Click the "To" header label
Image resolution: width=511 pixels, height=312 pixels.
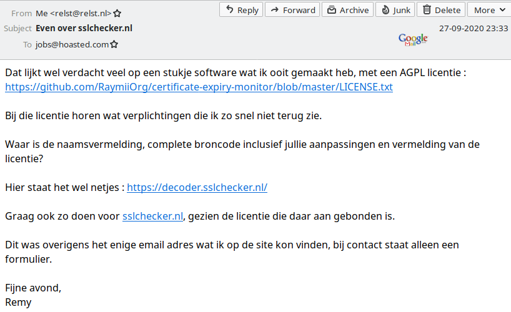click(x=27, y=45)
